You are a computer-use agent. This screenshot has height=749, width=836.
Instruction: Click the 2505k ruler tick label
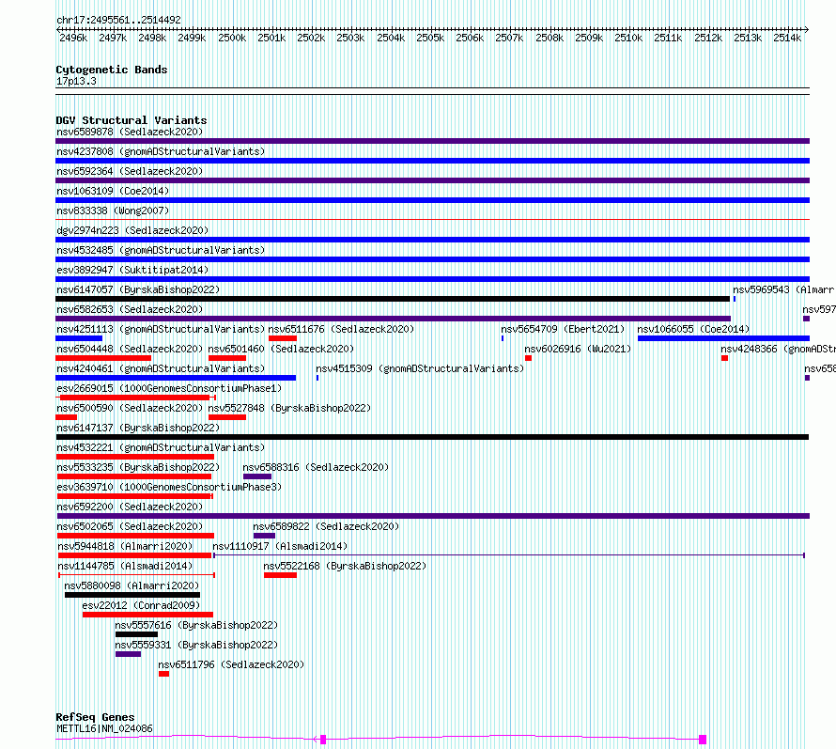(430, 38)
